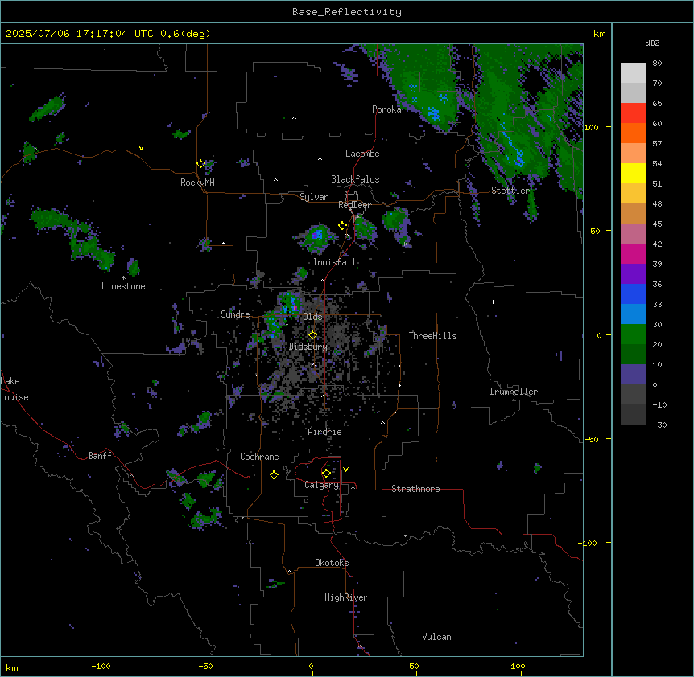
Task: Click the Strathmore city label
Action: [415, 489]
